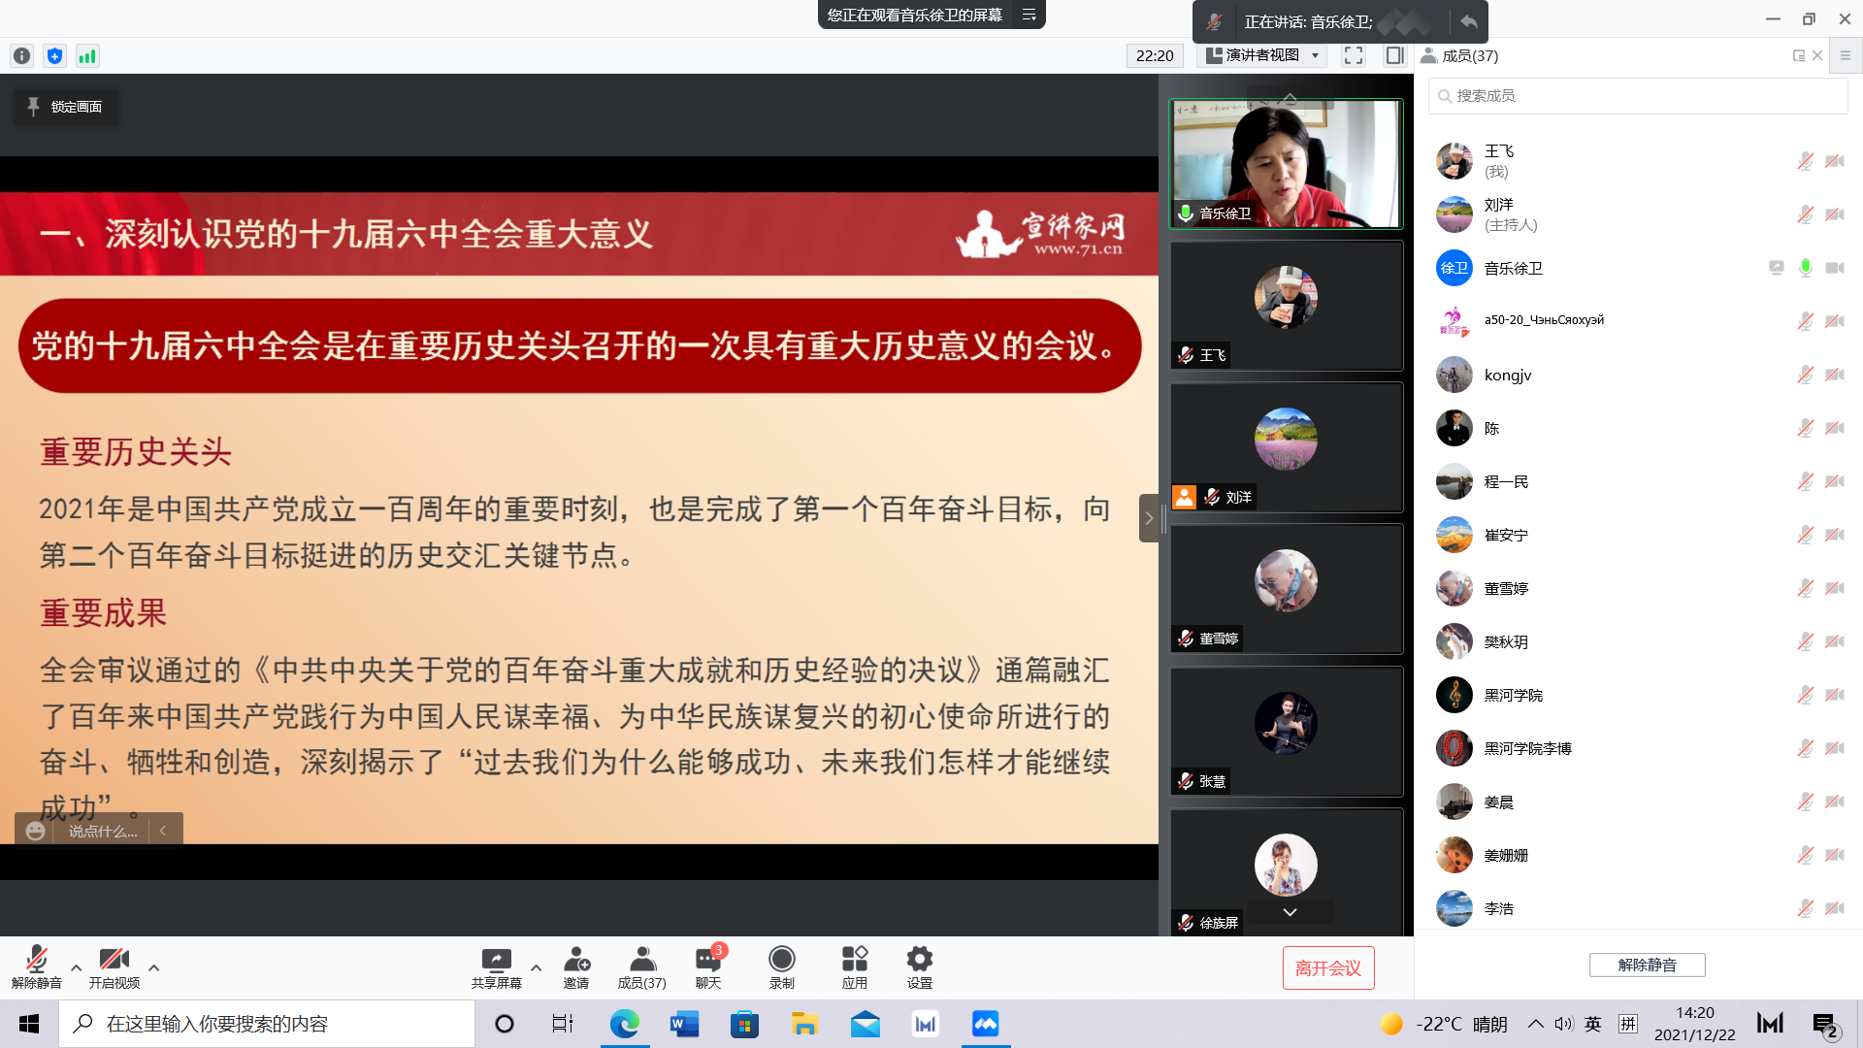Select member 樊秋玥 in list
The image size is (1863, 1048).
[1638, 641]
